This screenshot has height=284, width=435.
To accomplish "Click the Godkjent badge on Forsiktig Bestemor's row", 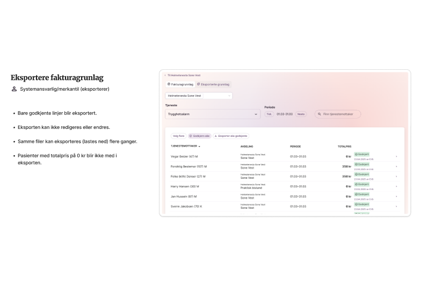I will (x=361, y=164).
